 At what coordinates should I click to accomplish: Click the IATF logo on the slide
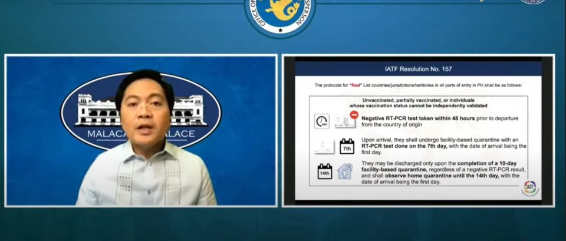(529, 188)
